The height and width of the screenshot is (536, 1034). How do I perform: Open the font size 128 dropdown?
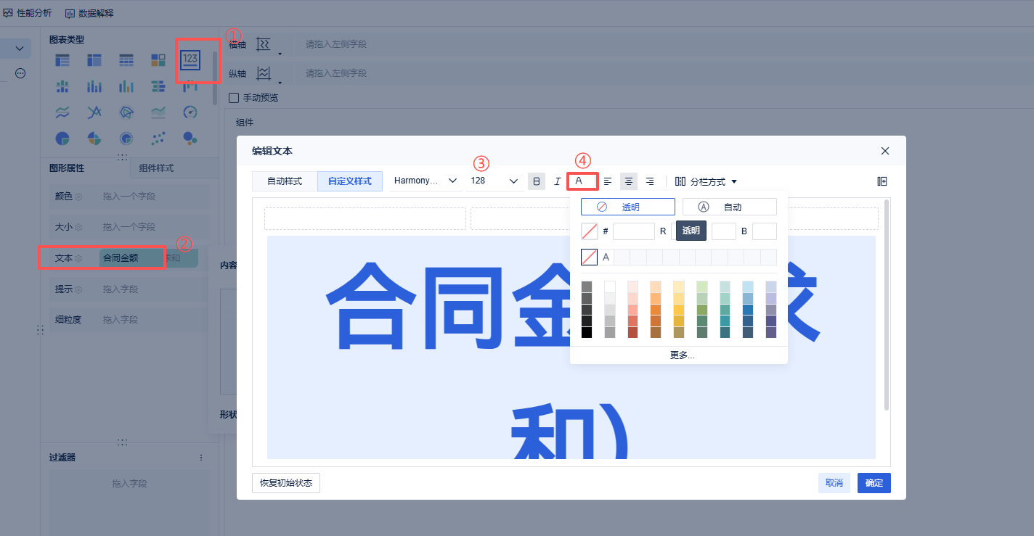494,181
